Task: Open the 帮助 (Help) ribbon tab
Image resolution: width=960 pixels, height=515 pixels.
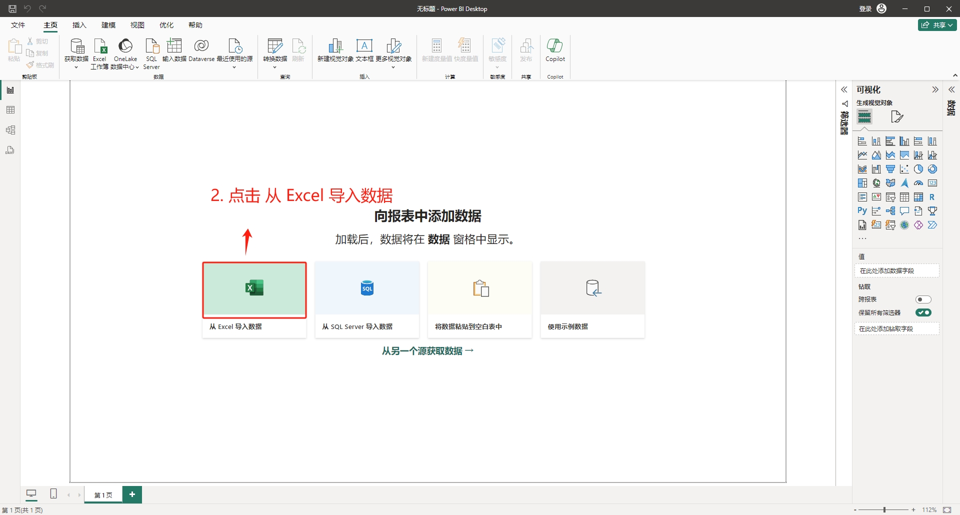Action: pos(195,25)
